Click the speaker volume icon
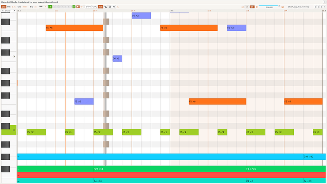The image size is (327, 184). (x=78, y=7)
